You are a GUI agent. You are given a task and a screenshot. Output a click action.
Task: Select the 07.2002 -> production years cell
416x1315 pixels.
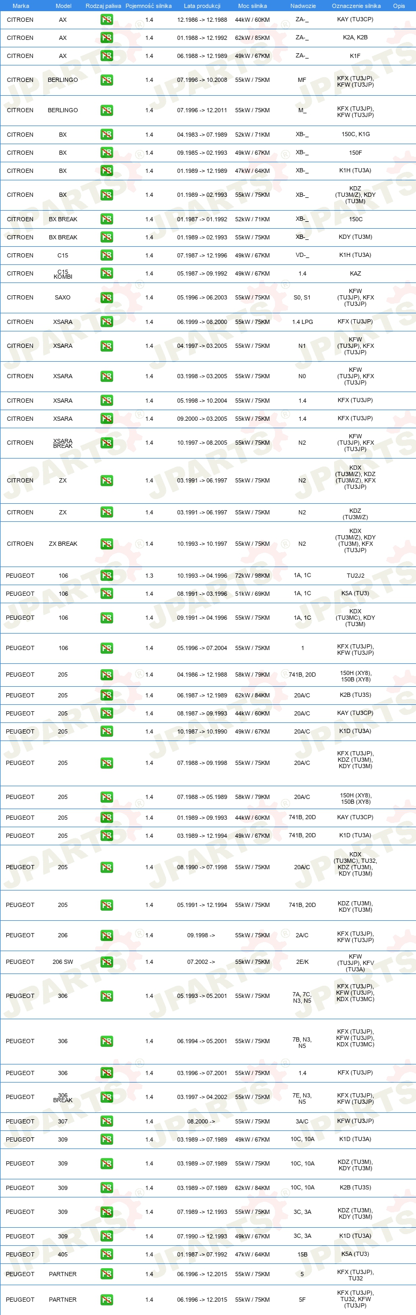tap(201, 962)
